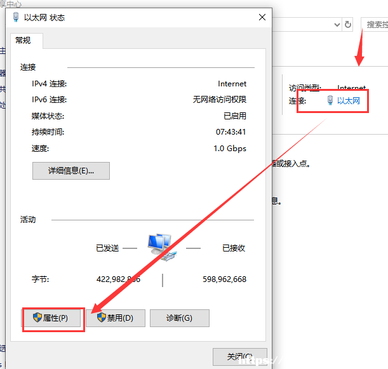Click the 无网络访问权限 IPv6 status text

(x=220, y=100)
